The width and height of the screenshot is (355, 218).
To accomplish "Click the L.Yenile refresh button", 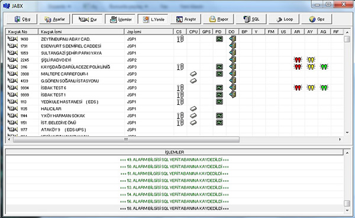I will pyautogui.click(x=153, y=20).
